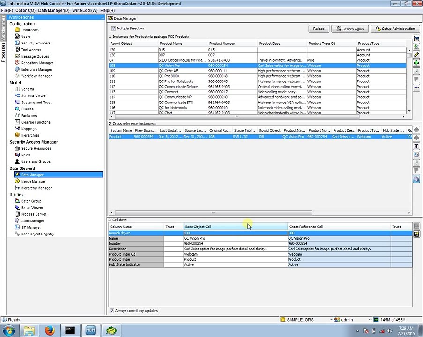Screen dimensions: 423x337
Task: Click the Cross Reference Cell column header
Action: tap(339, 227)
